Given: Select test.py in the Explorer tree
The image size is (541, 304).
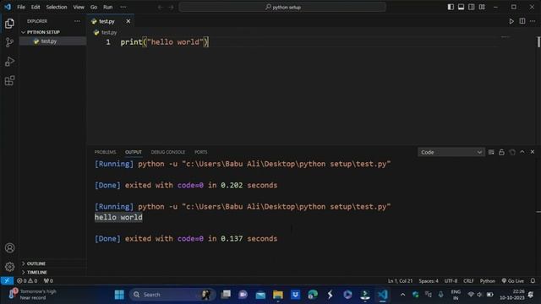Looking at the screenshot, I should [x=52, y=41].
